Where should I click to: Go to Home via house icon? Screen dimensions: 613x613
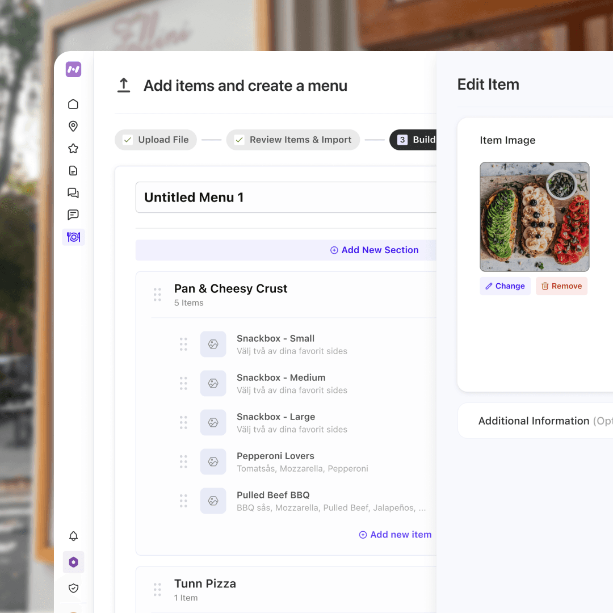(x=73, y=104)
